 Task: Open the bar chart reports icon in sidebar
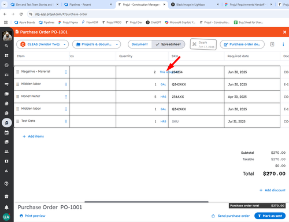pyautogui.click(x=6, y=171)
